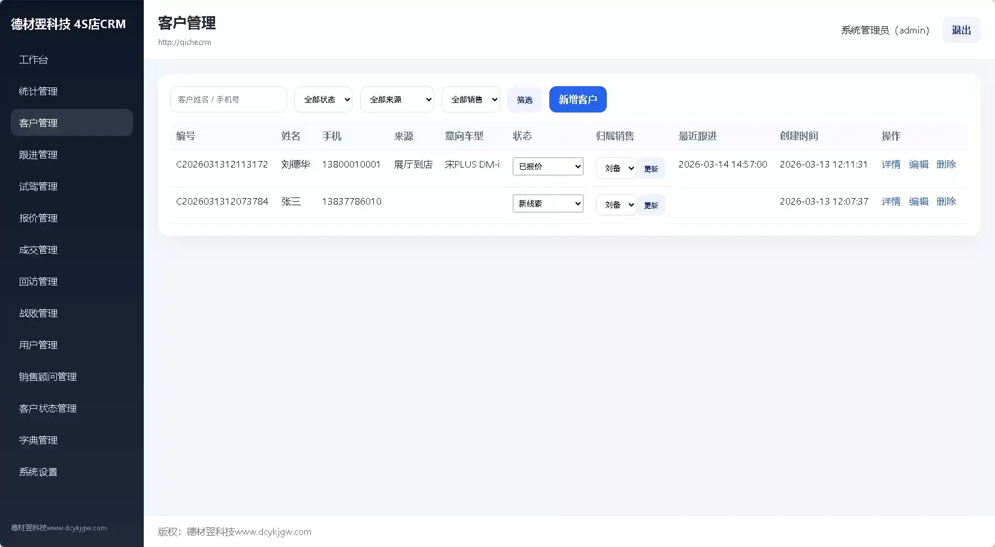Open 系统设置 from the sidebar
This screenshot has height=547, width=995.
[38, 472]
